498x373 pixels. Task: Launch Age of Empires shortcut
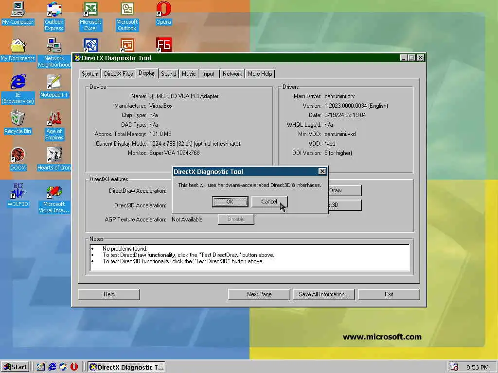pos(54,126)
